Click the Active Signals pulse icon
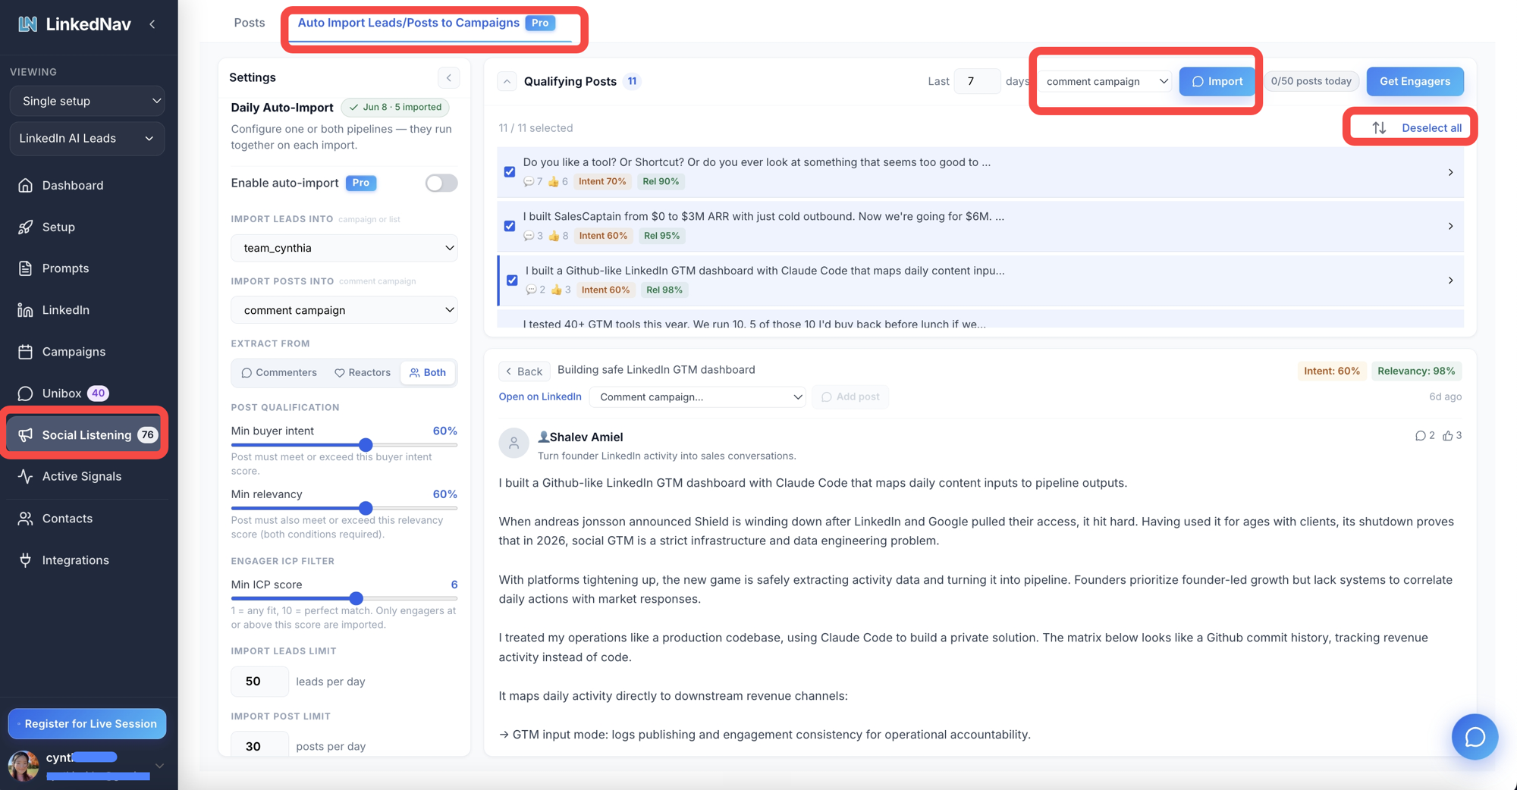 point(26,476)
